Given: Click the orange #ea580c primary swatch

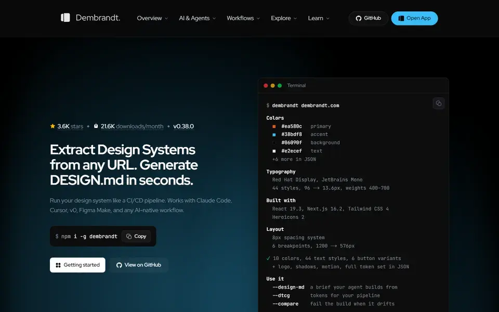Looking at the screenshot, I should pos(274,126).
